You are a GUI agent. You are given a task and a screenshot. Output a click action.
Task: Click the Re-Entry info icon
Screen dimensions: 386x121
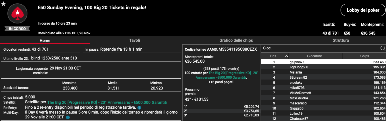coord(139,108)
